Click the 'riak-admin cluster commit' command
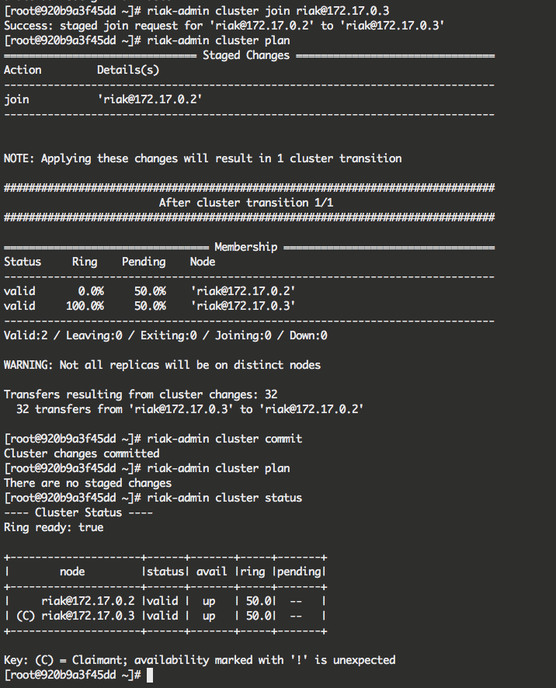The width and height of the screenshot is (556, 688). [x=224, y=439]
